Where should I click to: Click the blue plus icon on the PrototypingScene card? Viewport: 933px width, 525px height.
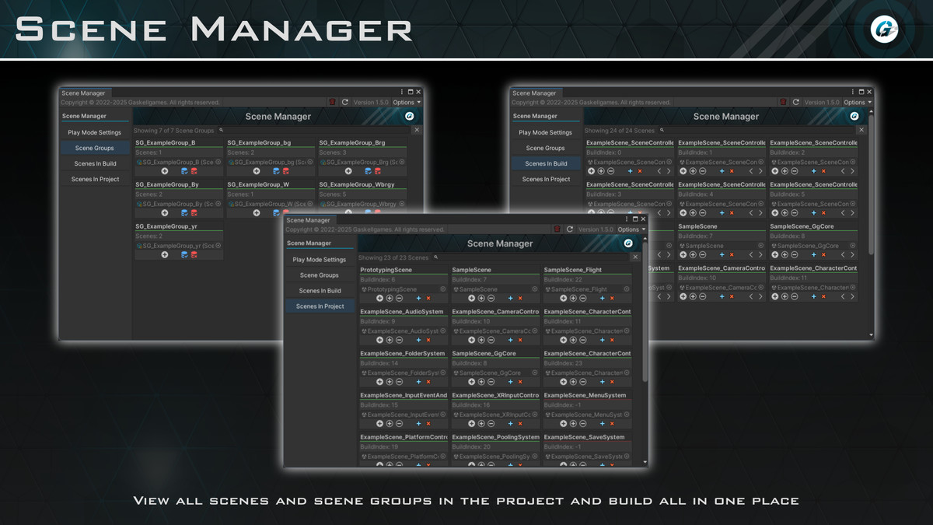click(418, 298)
